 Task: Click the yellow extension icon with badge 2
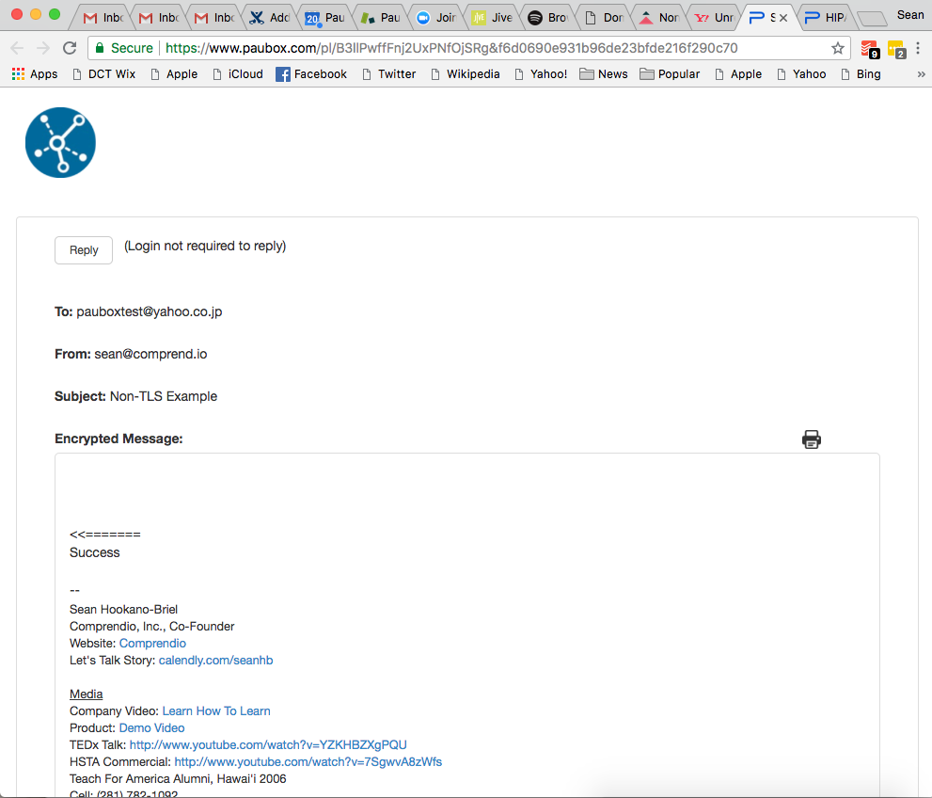pos(895,49)
